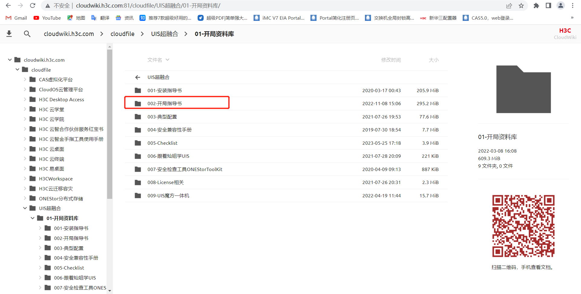Click UIS超融合 in the breadcrumb
This screenshot has height=294, width=581.
click(165, 34)
